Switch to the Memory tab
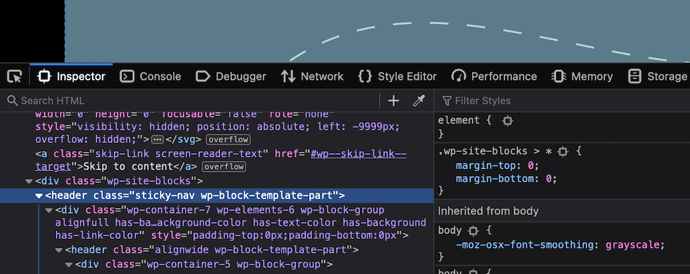The height and width of the screenshot is (274, 690). click(x=582, y=77)
